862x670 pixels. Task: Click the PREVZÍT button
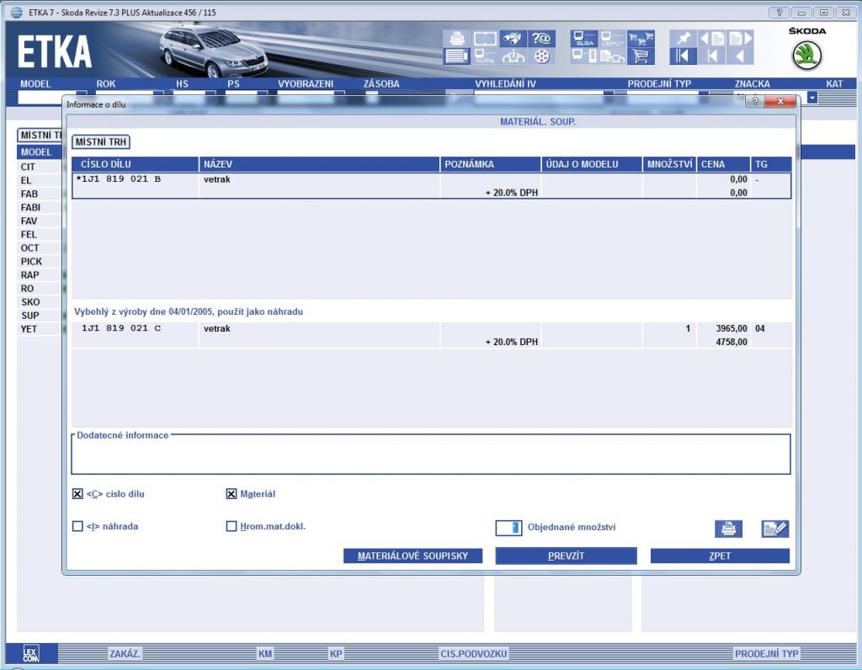pos(566,556)
